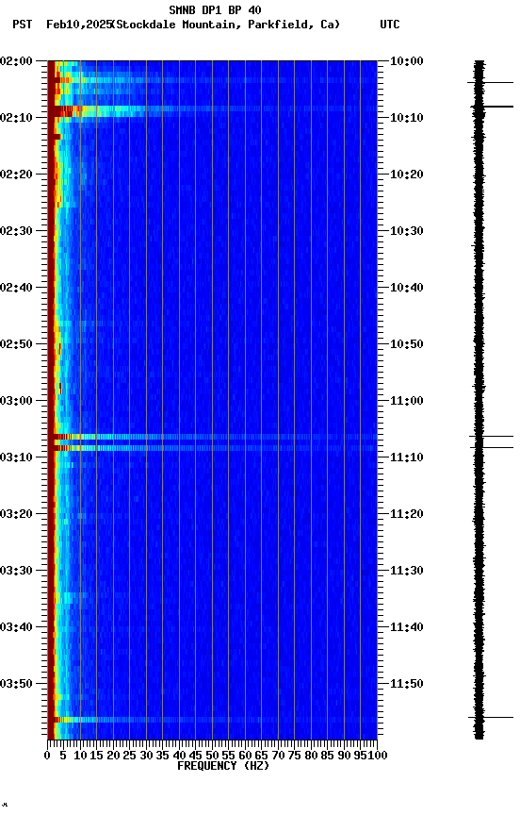Click the 'UTC' timezone label
Viewport: 520px width, 815px height.
pyautogui.click(x=390, y=25)
